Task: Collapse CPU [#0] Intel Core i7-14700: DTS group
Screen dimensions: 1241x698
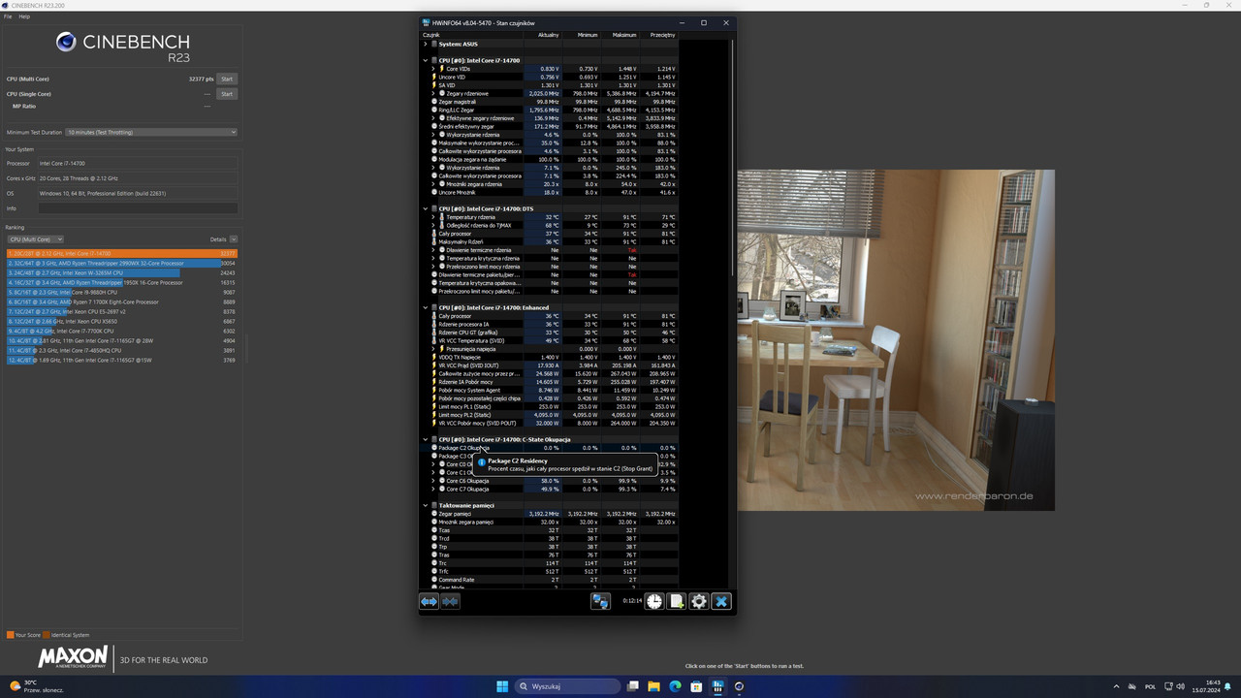Action: tap(425, 208)
